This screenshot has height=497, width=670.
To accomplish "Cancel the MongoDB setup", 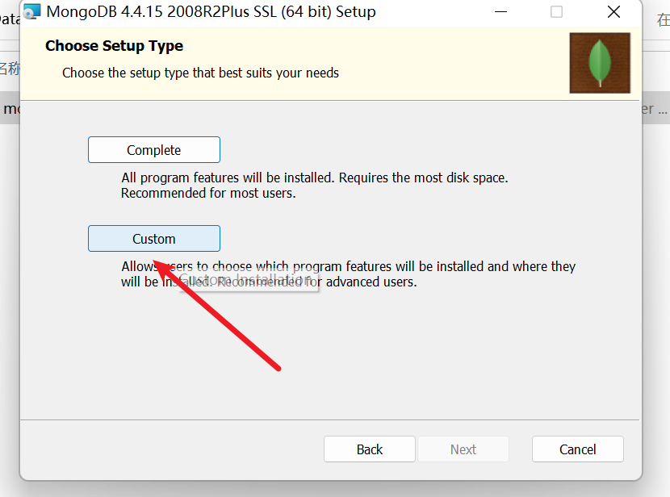I will click(578, 449).
